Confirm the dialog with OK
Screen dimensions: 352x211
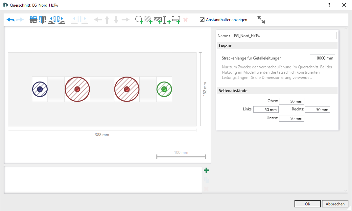308,204
